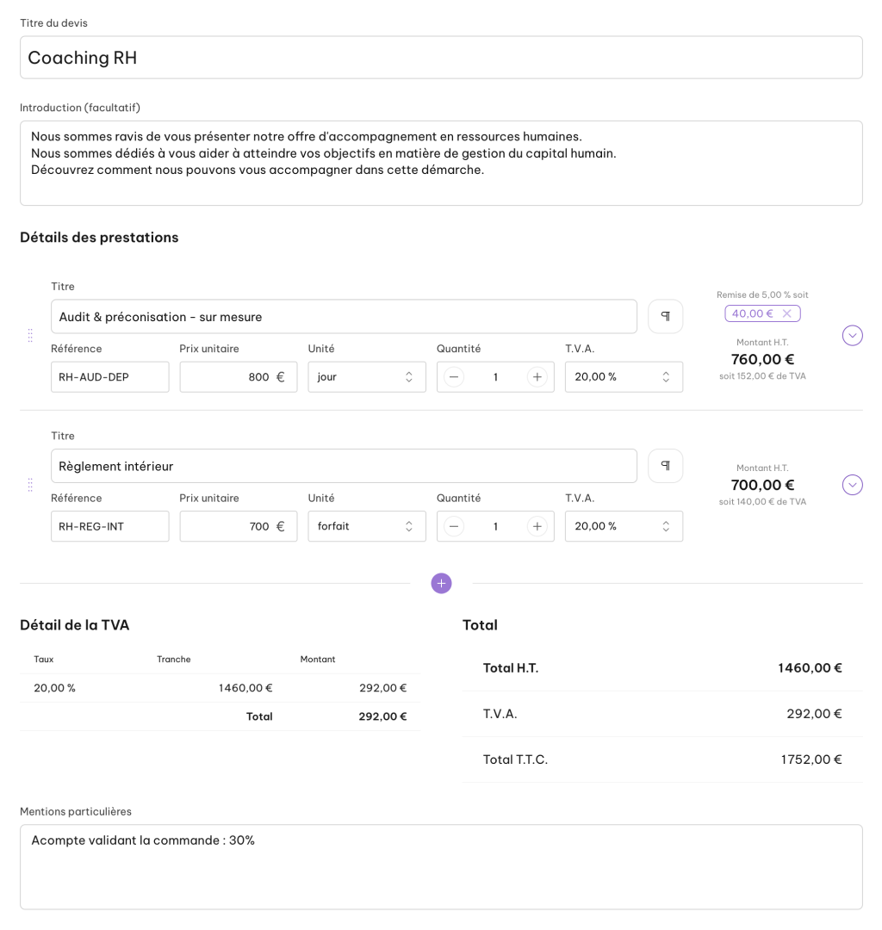
Task: Click 1460,00 € Tranche cell in TVA table
Action: [245, 688]
